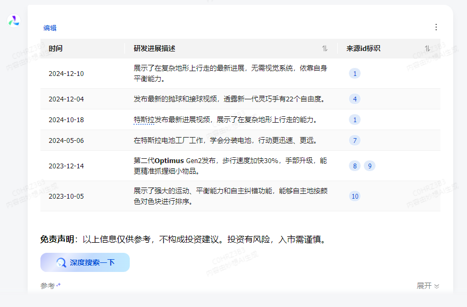Image resolution: width=467 pixels, height=307 pixels.
Task: Select the 第二代Optimus Gen2 description cell
Action: (230, 166)
